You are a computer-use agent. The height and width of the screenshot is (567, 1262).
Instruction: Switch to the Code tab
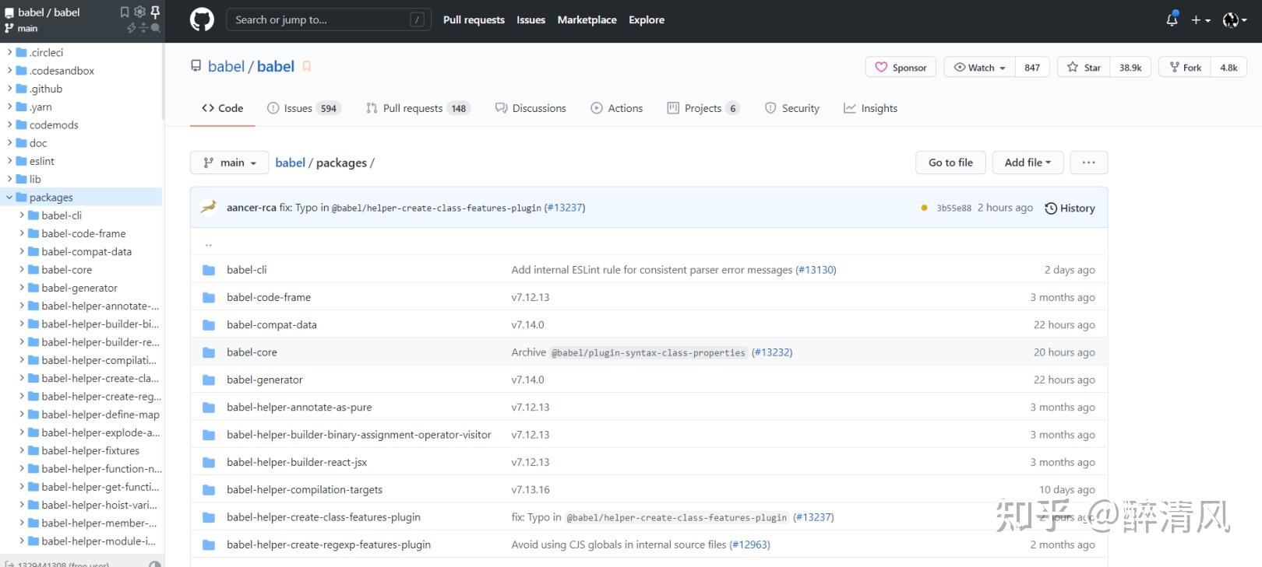coord(222,108)
